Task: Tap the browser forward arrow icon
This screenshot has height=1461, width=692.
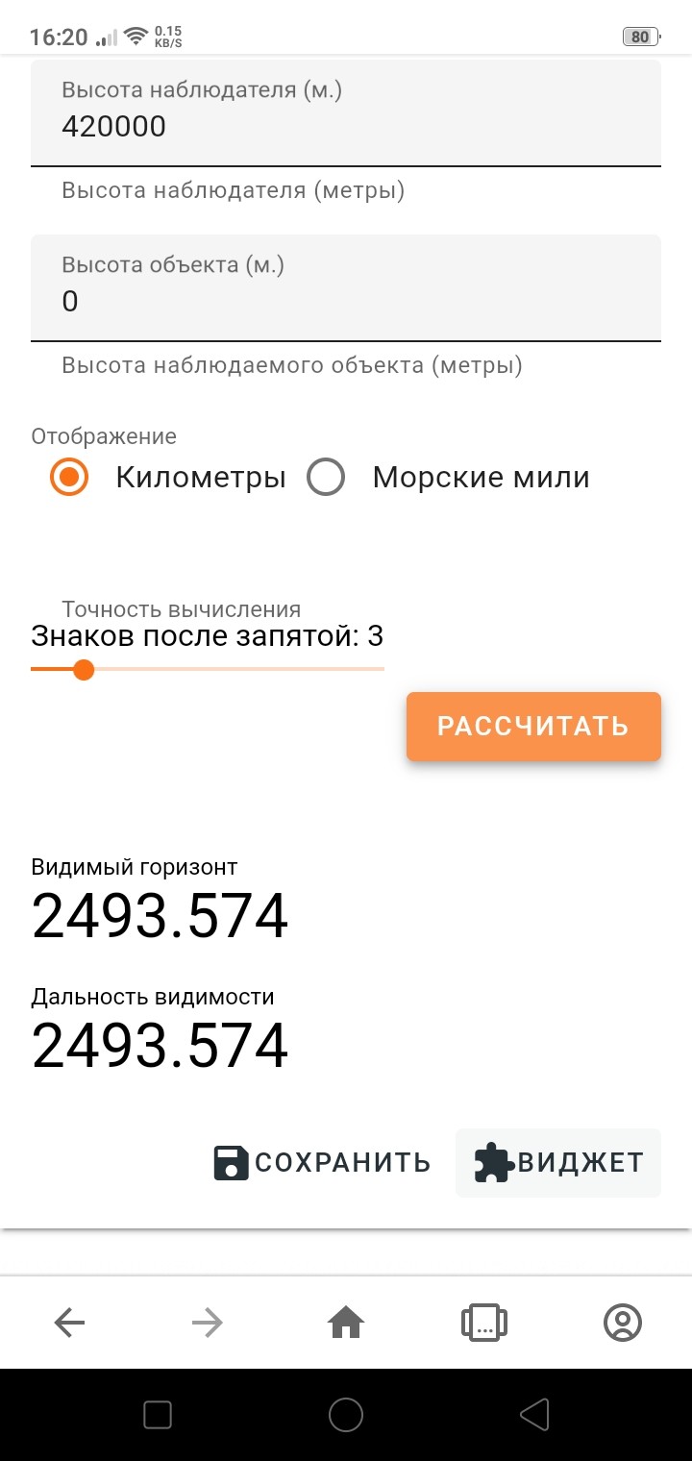Action: click(207, 1324)
